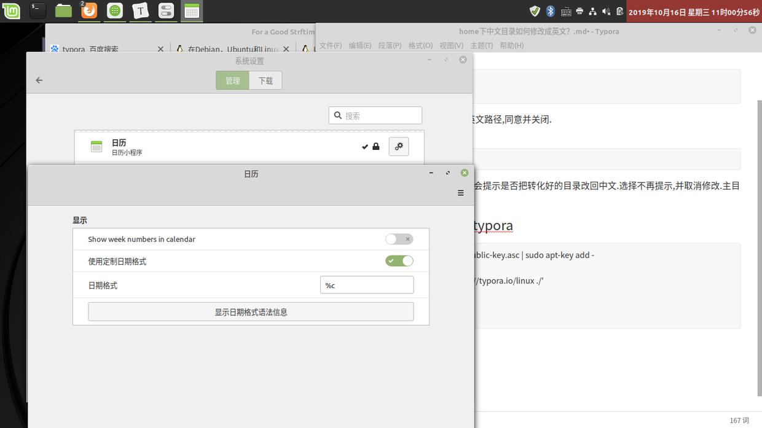Open the 文件(F) menu in Typora

pyautogui.click(x=330, y=45)
